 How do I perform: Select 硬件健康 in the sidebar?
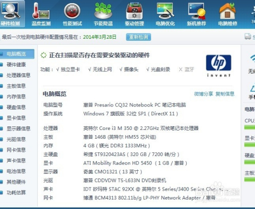tap(16, 65)
